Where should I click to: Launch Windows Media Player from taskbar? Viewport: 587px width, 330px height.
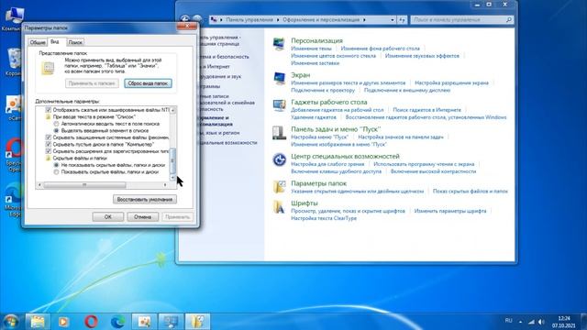click(63, 322)
